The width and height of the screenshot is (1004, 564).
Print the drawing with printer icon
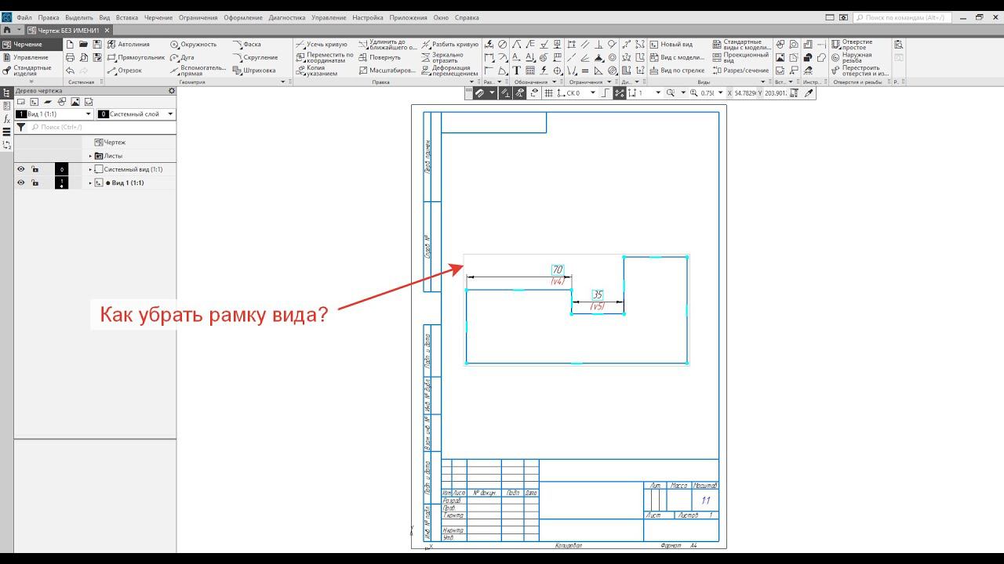pyautogui.click(x=70, y=57)
